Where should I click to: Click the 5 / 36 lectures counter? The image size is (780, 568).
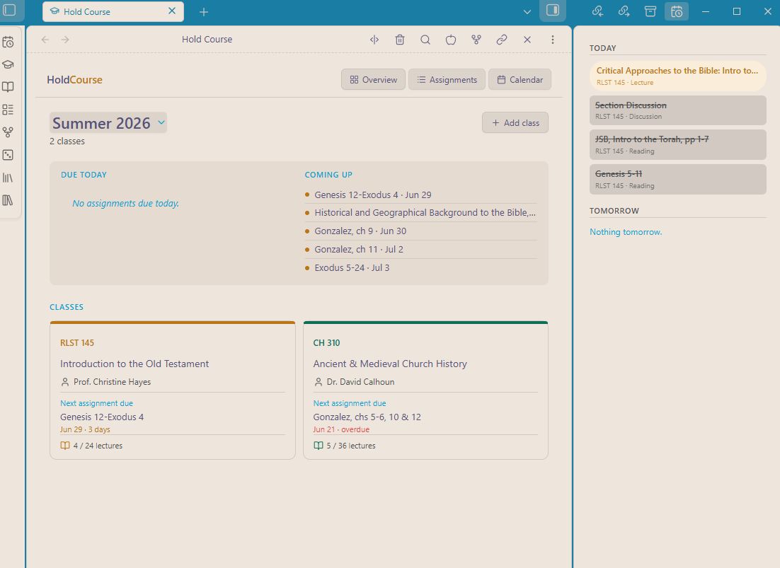[344, 446]
